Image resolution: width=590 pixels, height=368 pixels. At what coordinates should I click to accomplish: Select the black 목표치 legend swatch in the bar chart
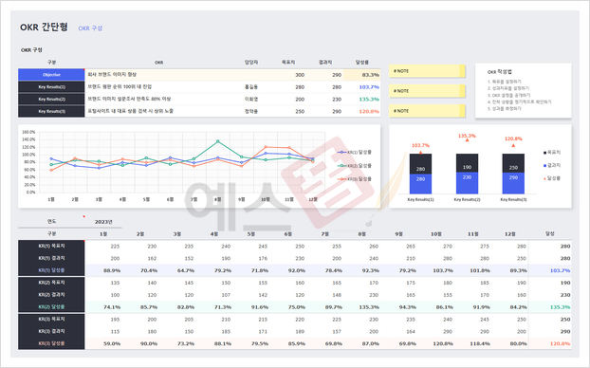pos(544,153)
